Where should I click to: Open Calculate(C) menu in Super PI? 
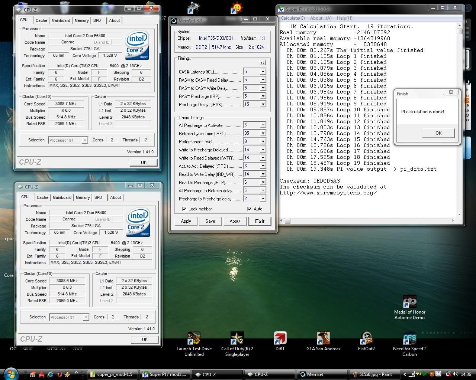coord(293,18)
